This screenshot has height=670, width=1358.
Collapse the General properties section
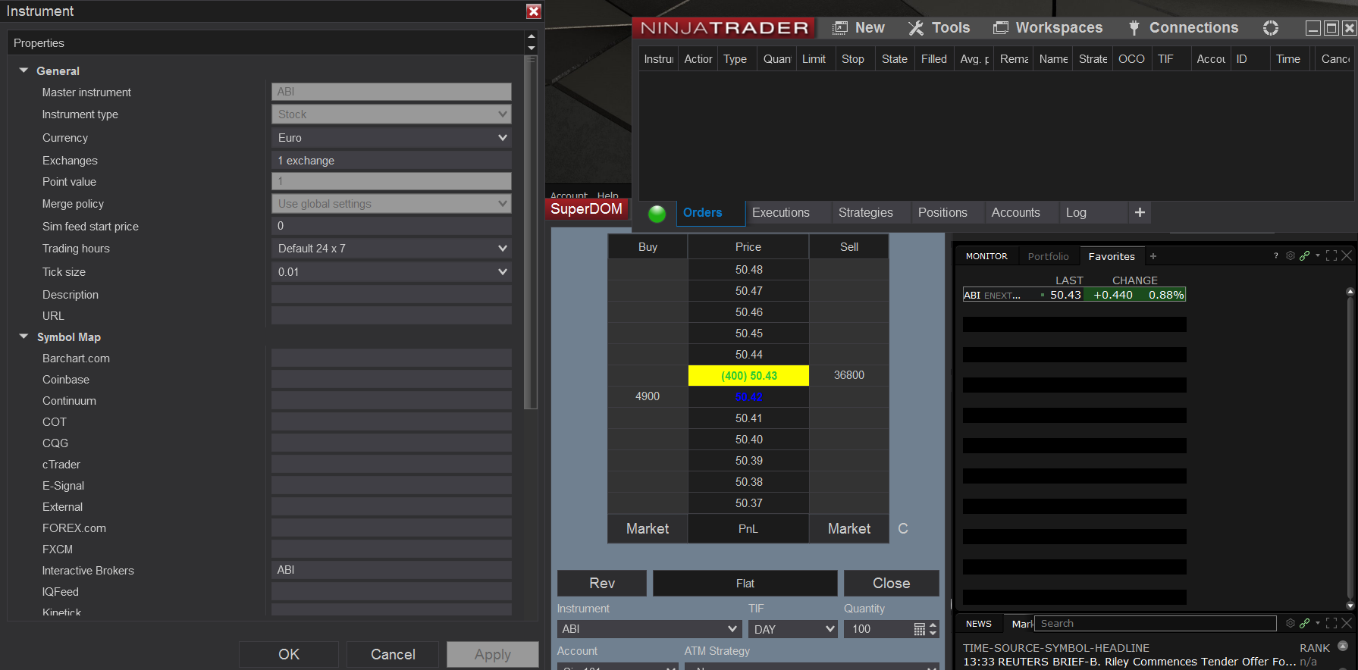(x=24, y=70)
